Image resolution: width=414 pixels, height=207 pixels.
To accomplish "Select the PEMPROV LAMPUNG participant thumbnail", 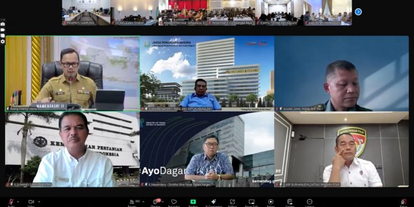I will pyautogui.click(x=86, y=12).
